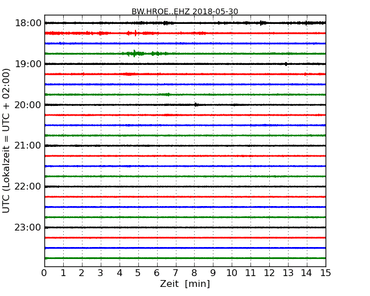This screenshot has width=370, height=296.
Task: Click the x-axis tick label 0
Action: (x=44, y=273)
